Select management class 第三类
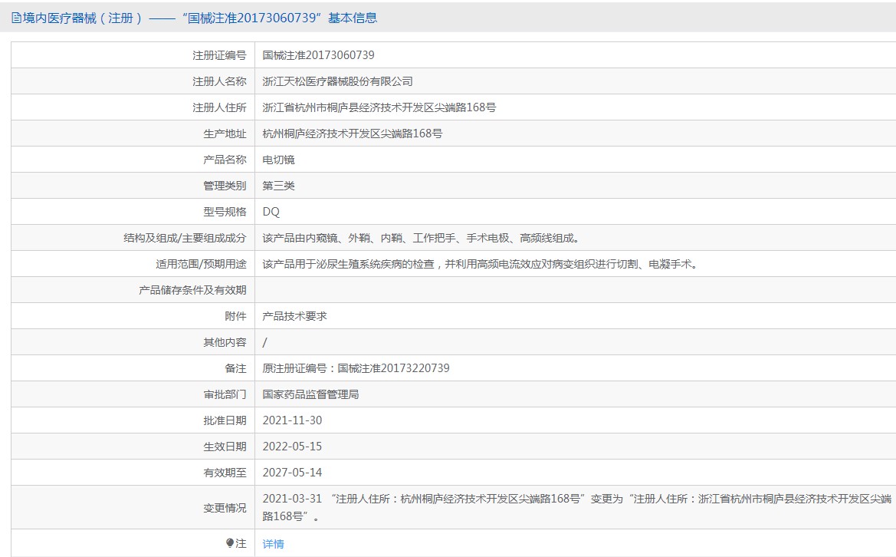This screenshot has width=896, height=557. (278, 186)
